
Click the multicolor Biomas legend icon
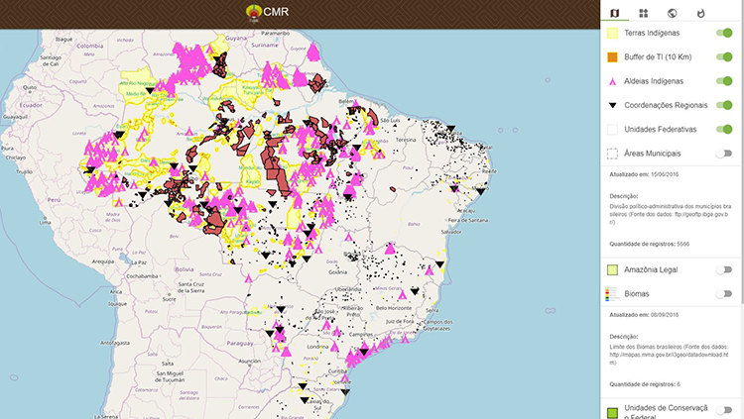(612, 294)
